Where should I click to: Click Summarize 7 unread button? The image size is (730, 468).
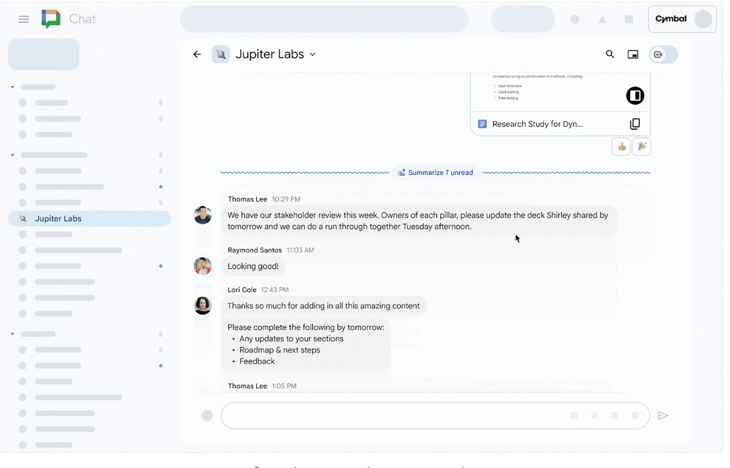(435, 173)
